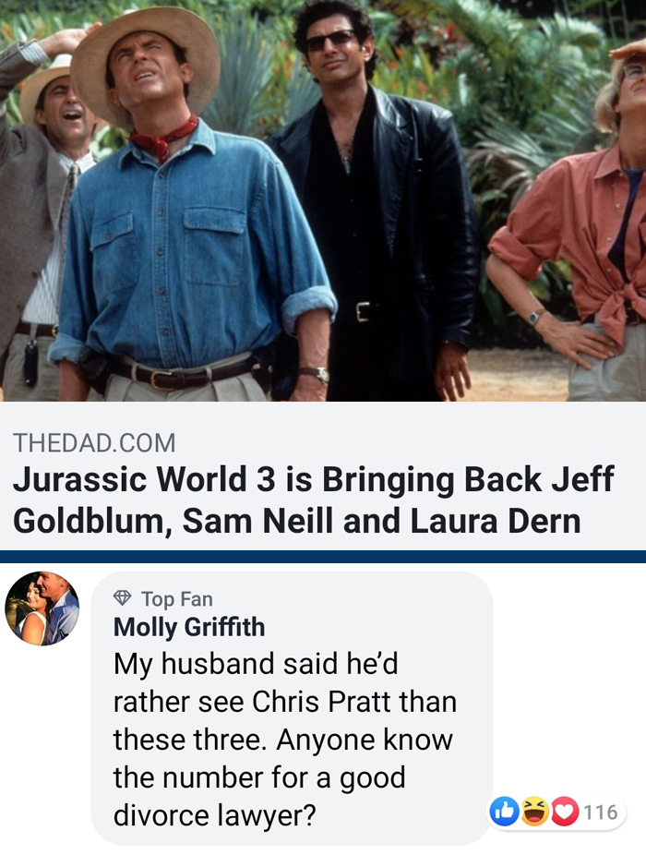This screenshot has height=855, width=646.
Task: Open Molly Griffith's profile picture
Action: (x=42, y=608)
